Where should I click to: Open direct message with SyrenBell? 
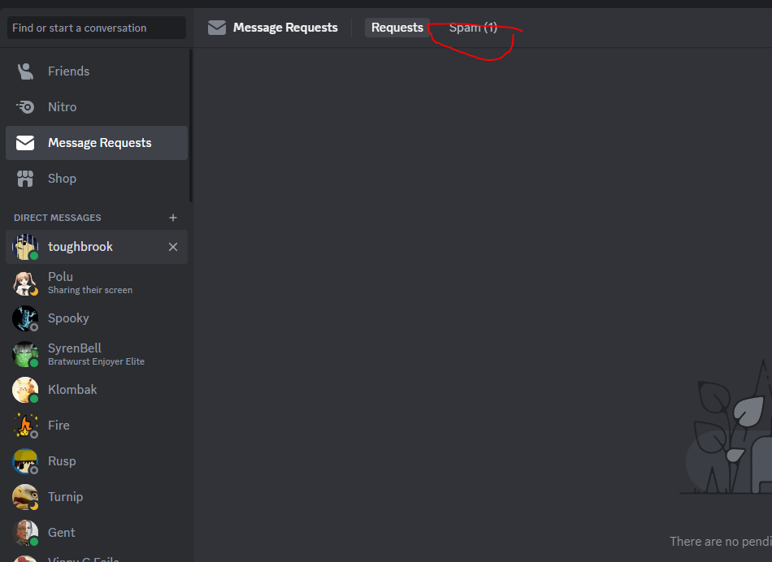pyautogui.click(x=97, y=354)
